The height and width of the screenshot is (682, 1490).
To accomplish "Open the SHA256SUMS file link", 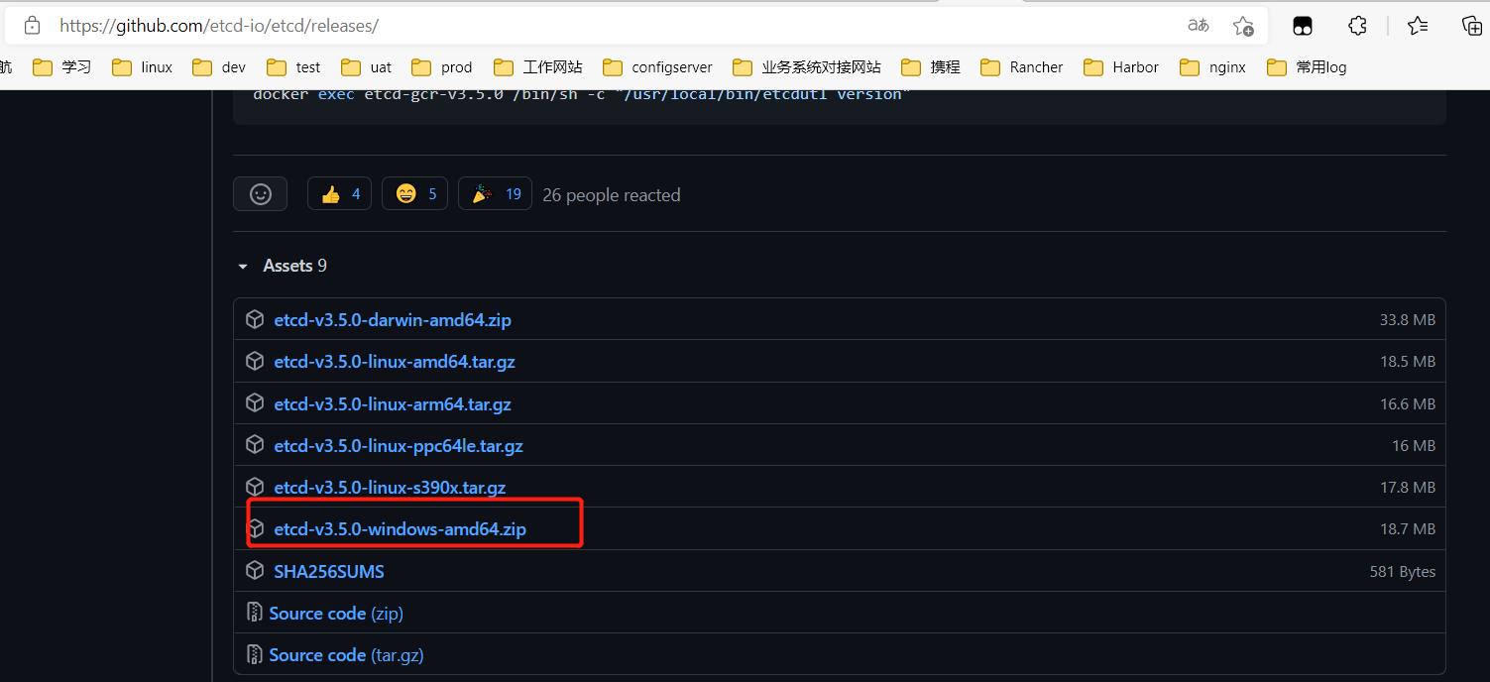I will [329, 572].
